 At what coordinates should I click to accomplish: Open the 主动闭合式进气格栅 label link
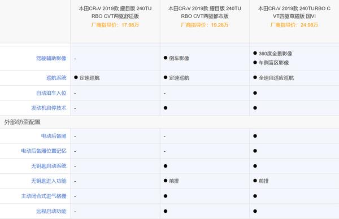44,196
